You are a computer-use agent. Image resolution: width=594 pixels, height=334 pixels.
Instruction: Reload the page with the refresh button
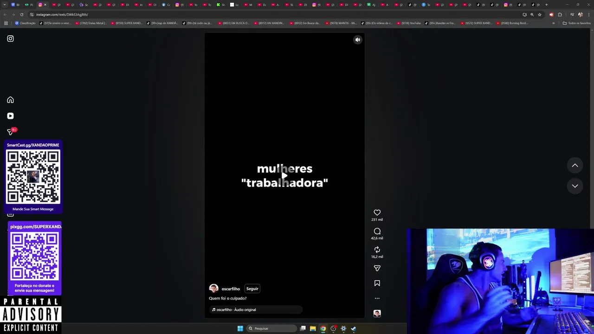pos(21,14)
